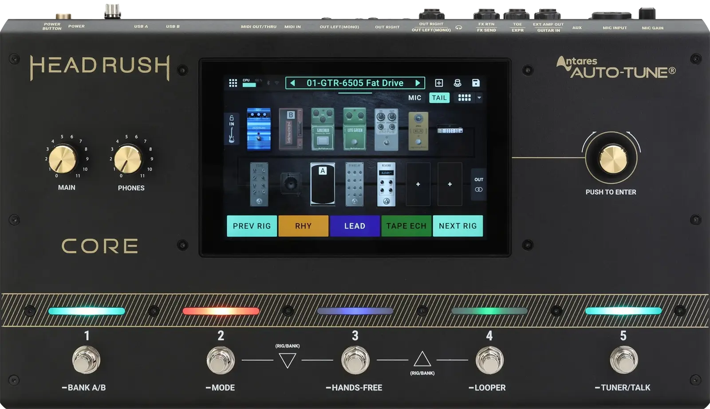This screenshot has width=710, height=409.
Task: Select the RHY scene button
Action: click(303, 226)
